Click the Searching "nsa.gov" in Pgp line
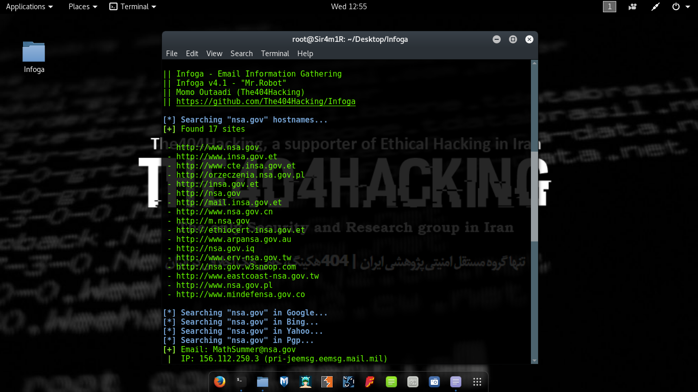The width and height of the screenshot is (698, 392). (239, 340)
